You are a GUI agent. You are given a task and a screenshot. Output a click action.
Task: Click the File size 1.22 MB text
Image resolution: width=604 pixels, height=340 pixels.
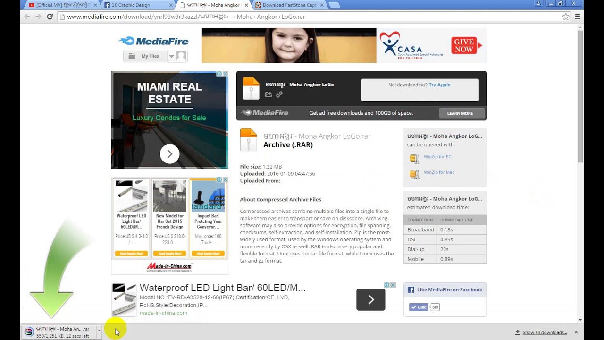[260, 167]
